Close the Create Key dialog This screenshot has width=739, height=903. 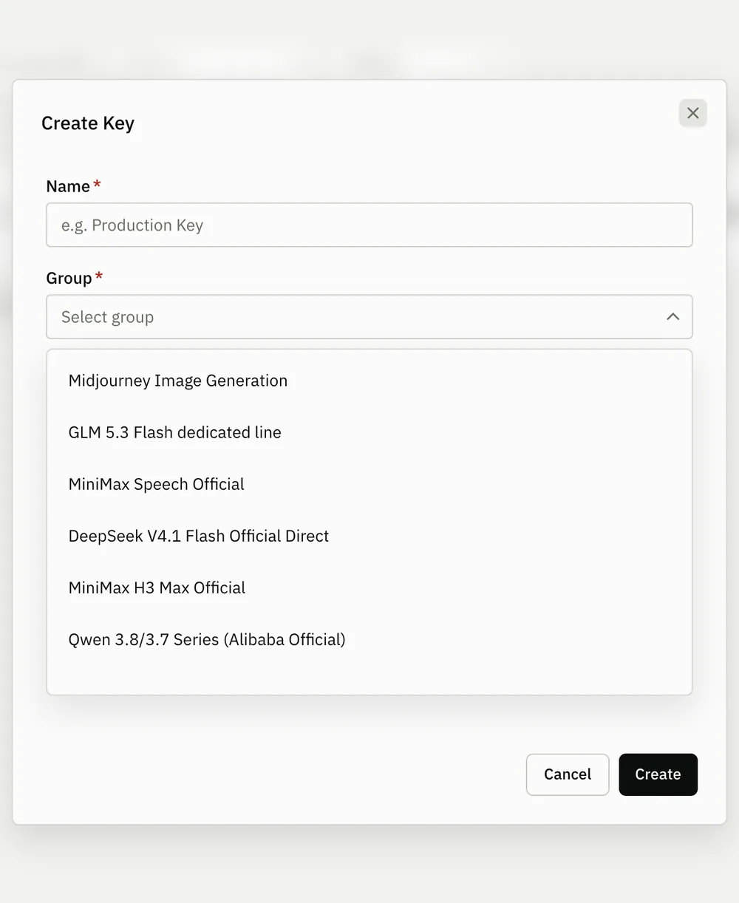[692, 113]
